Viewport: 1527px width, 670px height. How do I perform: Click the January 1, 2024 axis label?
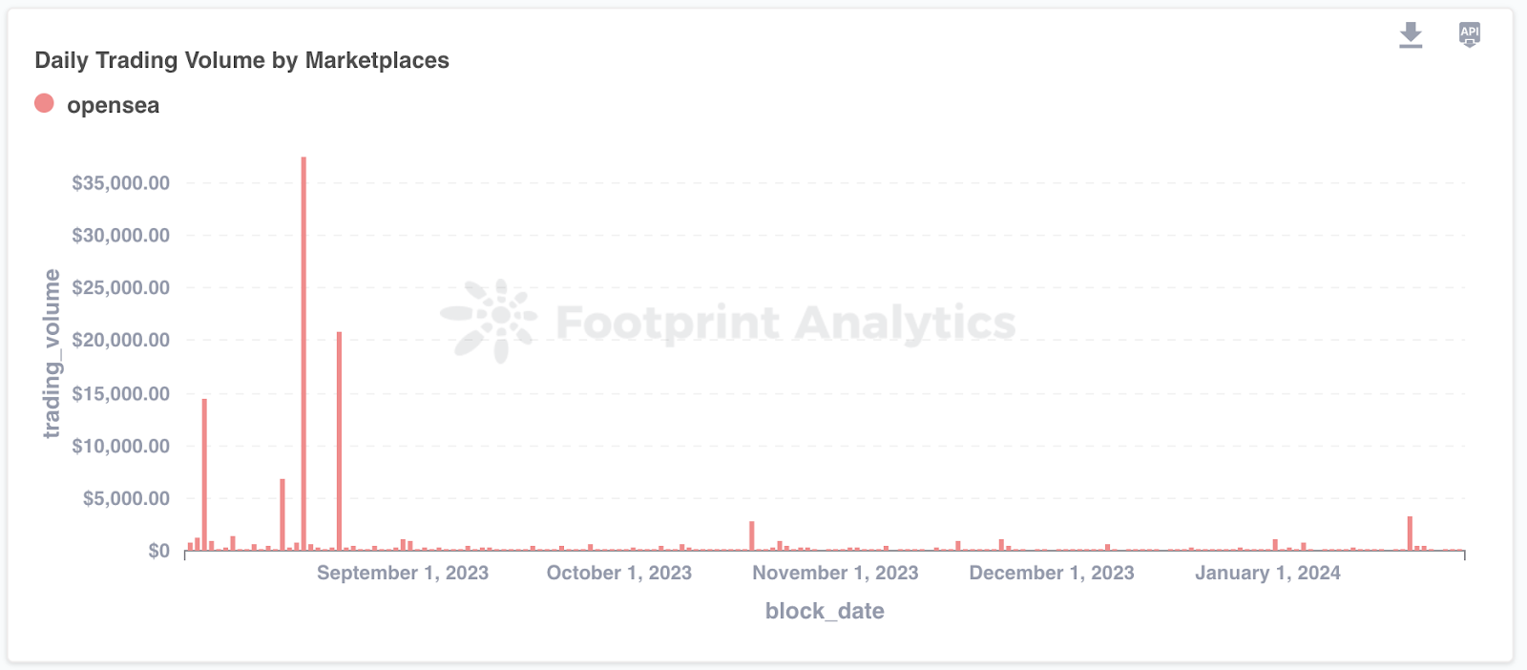click(x=1267, y=573)
